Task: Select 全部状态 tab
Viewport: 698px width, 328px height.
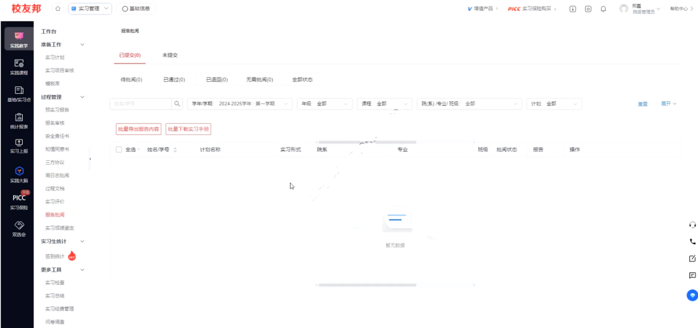Action: pyautogui.click(x=302, y=80)
